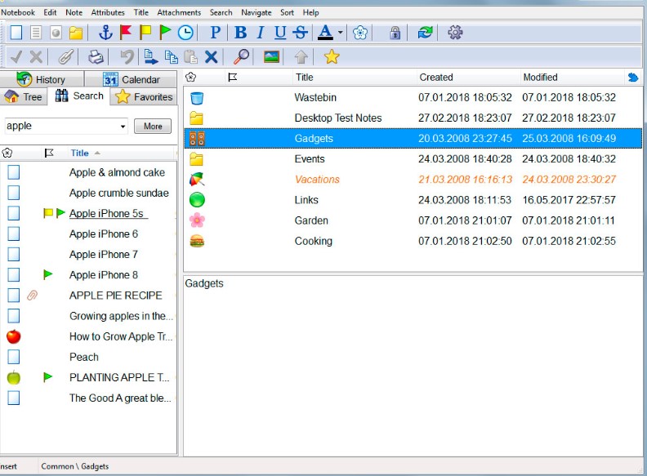Click the More button beside search
The image size is (647, 476).
pyautogui.click(x=153, y=127)
